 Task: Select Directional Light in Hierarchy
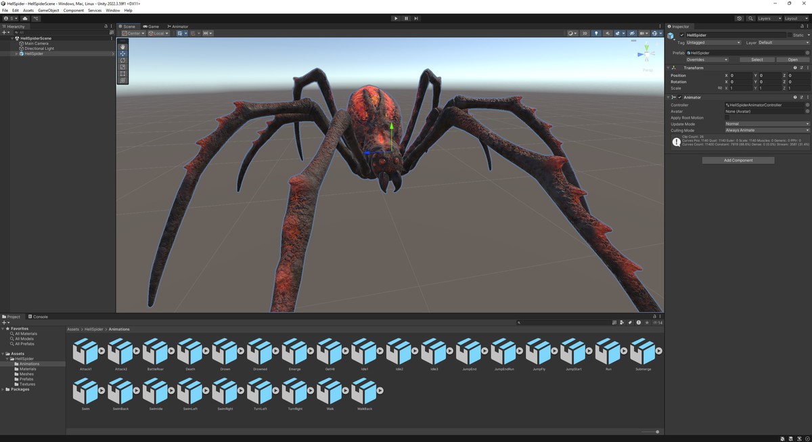(x=39, y=49)
